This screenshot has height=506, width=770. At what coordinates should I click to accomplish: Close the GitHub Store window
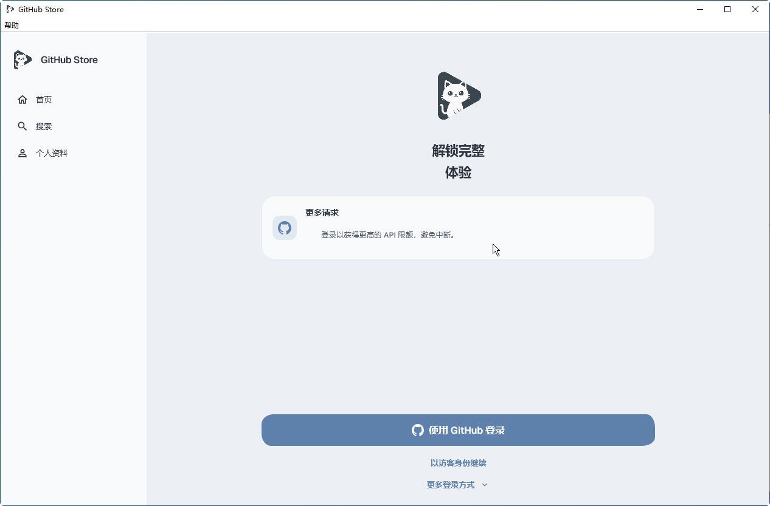click(x=755, y=9)
